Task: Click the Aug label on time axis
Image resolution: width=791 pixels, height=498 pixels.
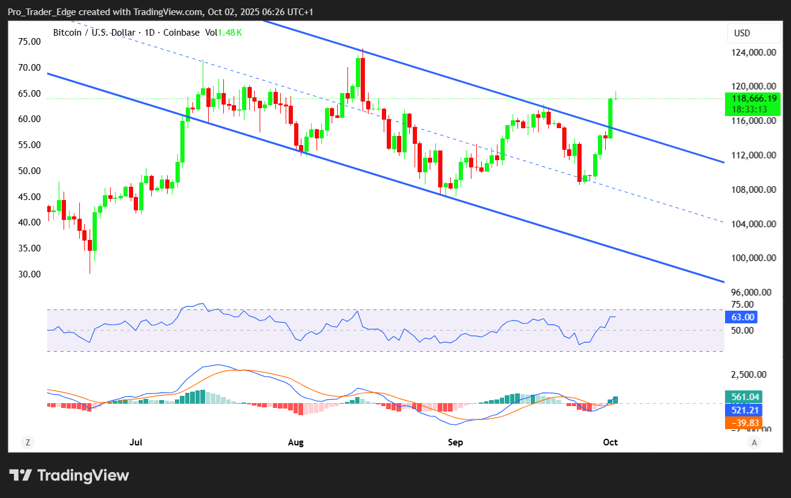Action: pyautogui.click(x=295, y=442)
